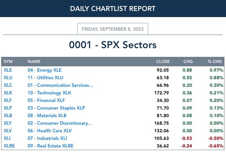The height and width of the screenshot is (152, 226).
Task: Open the 11 - Utilities XLU chart
Action: click(45, 78)
